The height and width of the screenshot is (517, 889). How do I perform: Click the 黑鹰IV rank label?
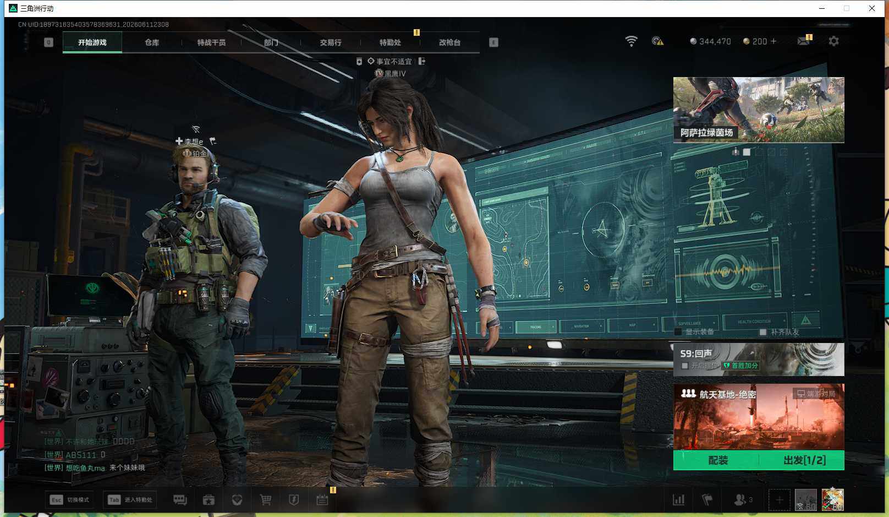pyautogui.click(x=395, y=73)
